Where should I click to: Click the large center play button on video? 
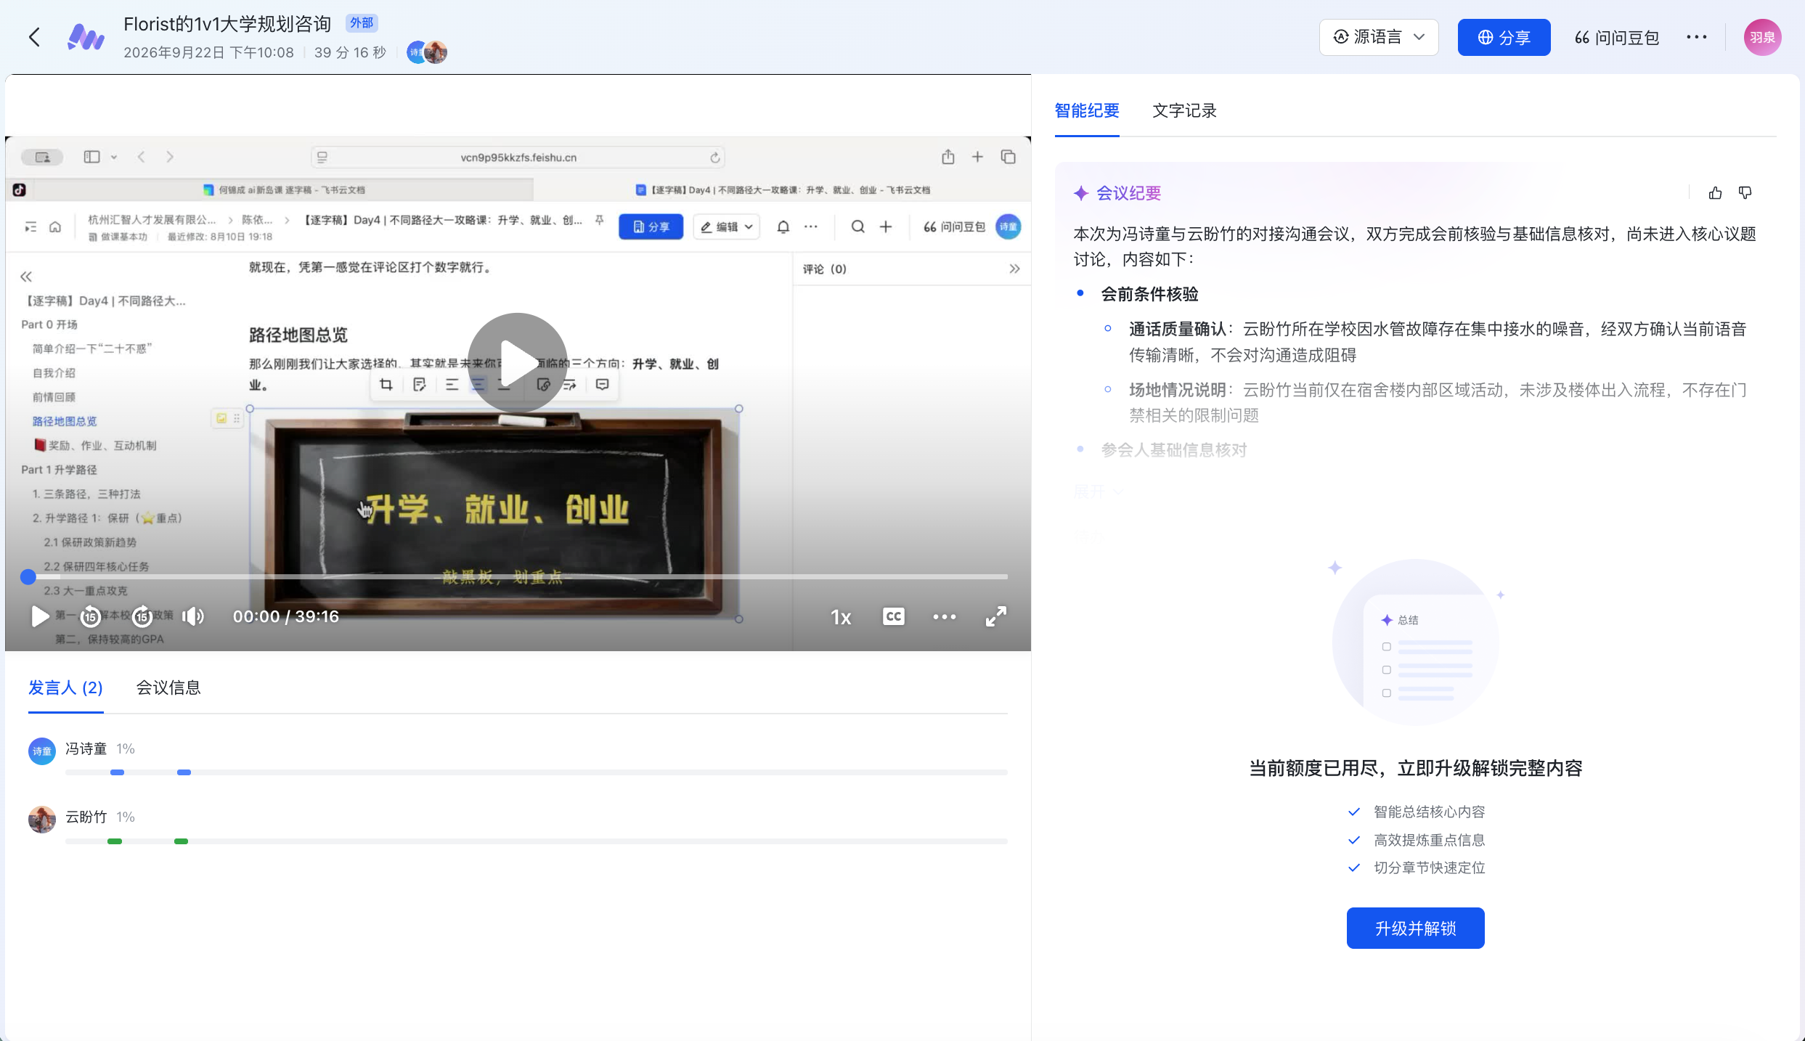tap(518, 362)
